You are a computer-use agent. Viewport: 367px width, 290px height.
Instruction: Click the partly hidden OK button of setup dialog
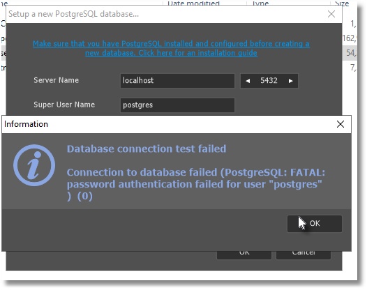[x=244, y=254]
